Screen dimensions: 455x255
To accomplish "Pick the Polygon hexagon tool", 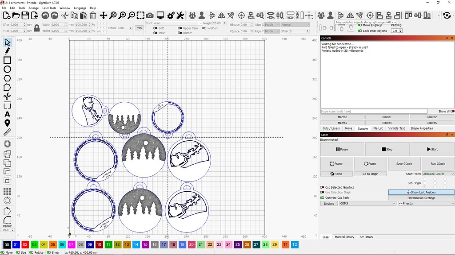I will point(7,78).
